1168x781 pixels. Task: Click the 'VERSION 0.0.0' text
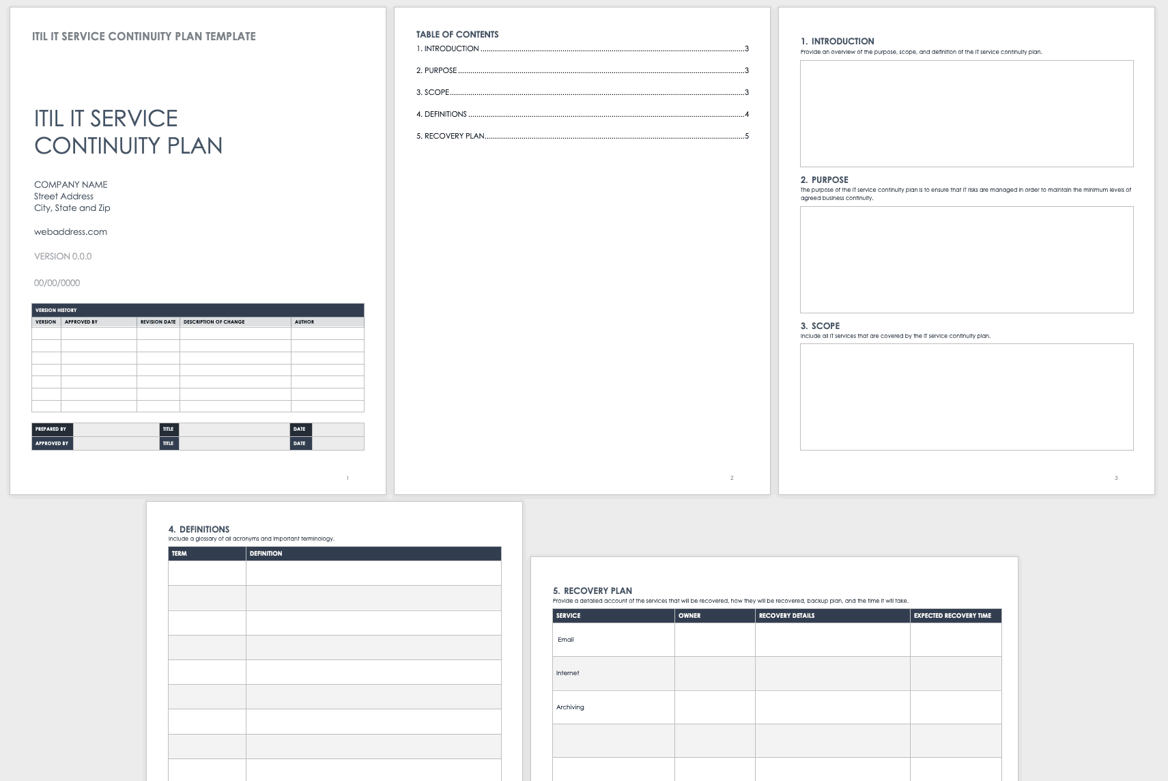tap(63, 256)
